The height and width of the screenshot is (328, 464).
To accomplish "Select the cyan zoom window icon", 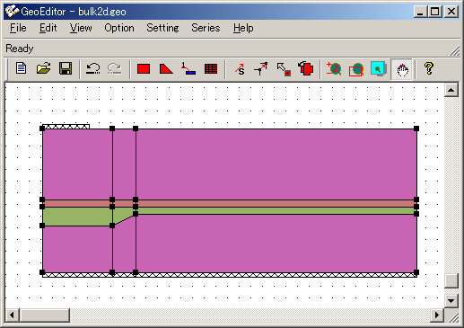I will [379, 68].
